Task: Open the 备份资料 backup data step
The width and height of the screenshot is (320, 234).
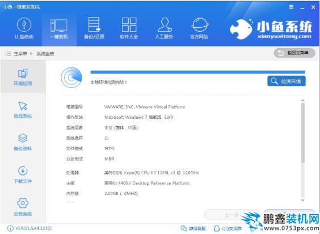Action: 23,142
